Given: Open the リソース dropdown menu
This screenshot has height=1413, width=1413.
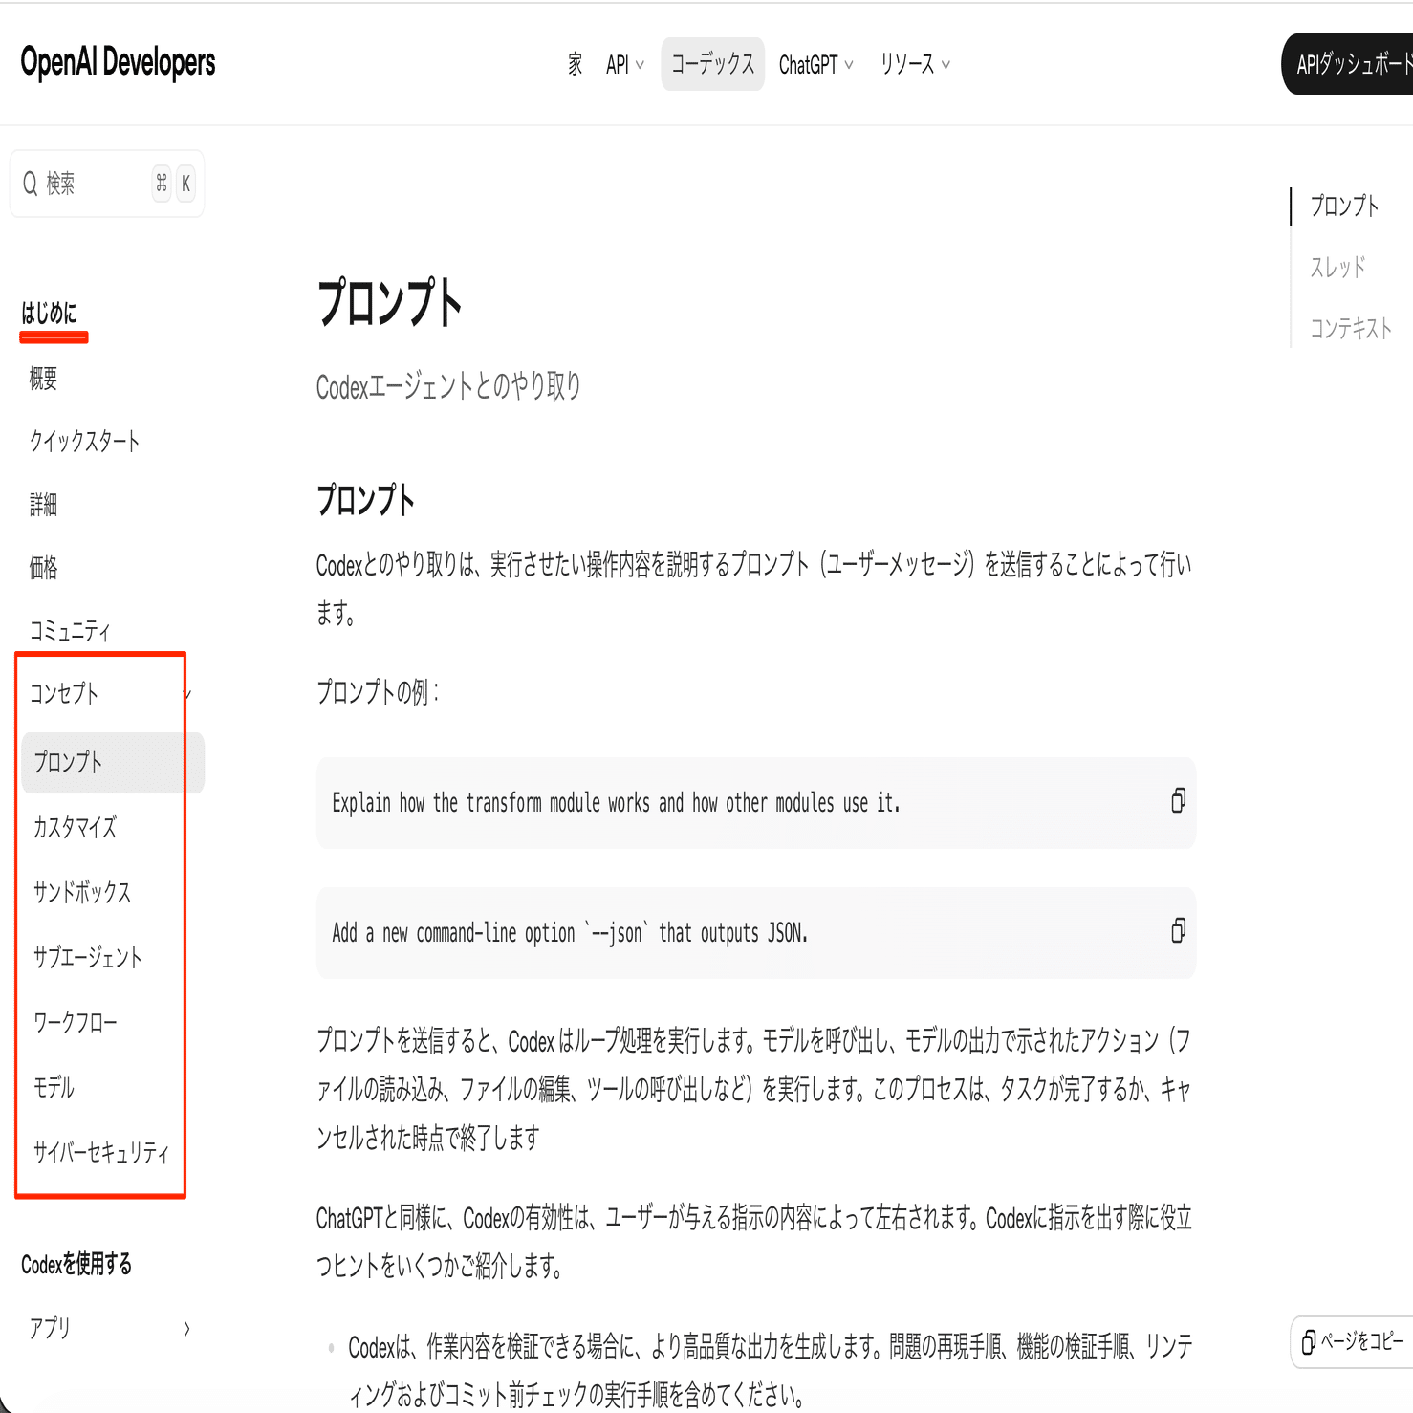Looking at the screenshot, I should click(915, 64).
